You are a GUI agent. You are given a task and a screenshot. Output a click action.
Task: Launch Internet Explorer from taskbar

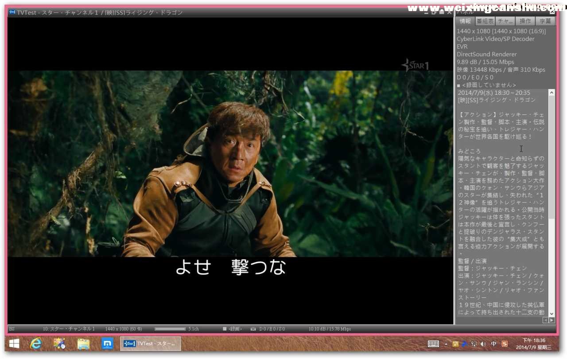(x=36, y=343)
